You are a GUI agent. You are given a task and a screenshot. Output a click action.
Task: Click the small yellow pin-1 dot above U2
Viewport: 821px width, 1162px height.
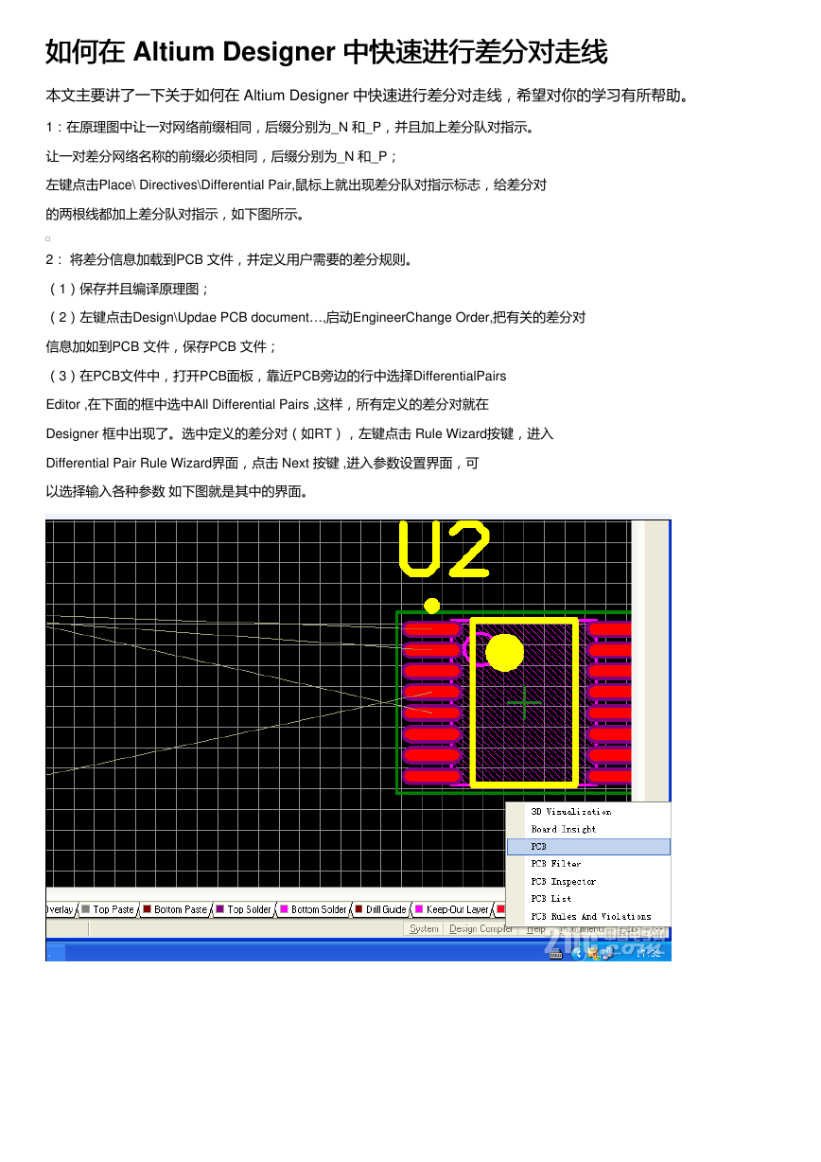[431, 605]
